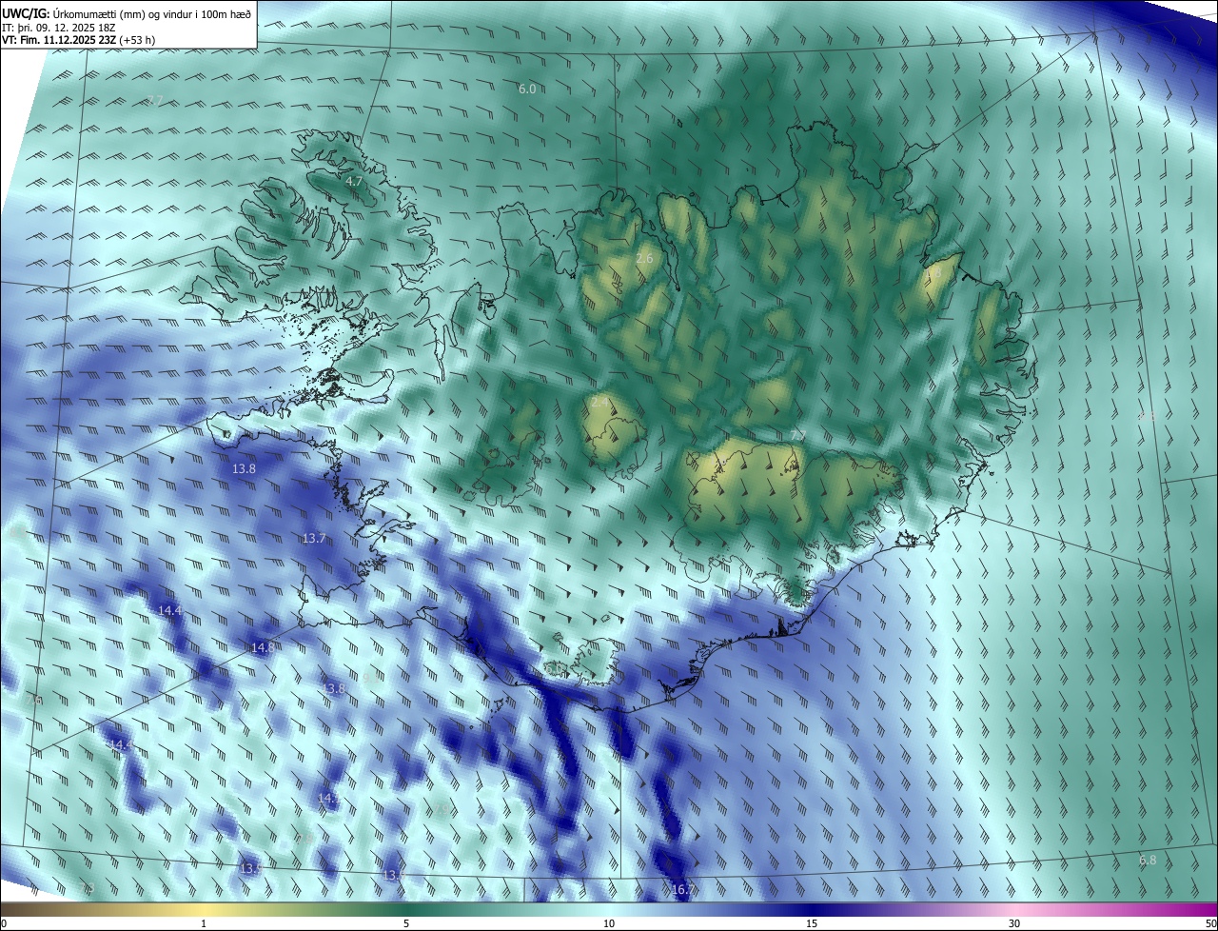Click the 'IT: þri. 09. 12. 2025 18Z' line
The image size is (1218, 931).
click(60, 28)
